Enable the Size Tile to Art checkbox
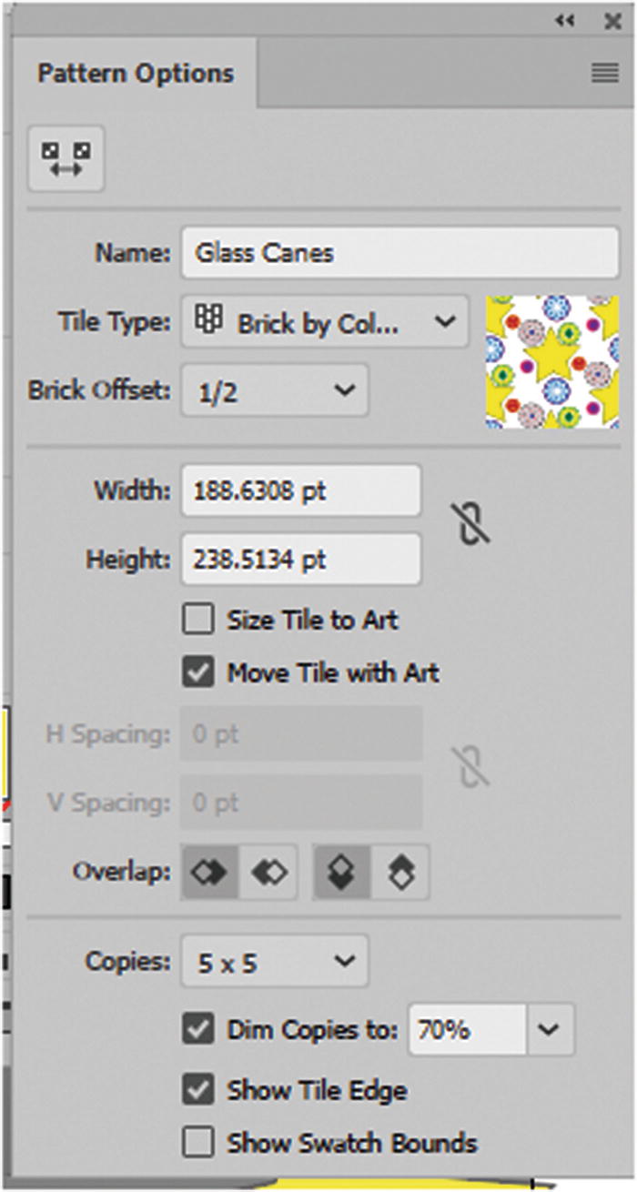 (x=197, y=621)
